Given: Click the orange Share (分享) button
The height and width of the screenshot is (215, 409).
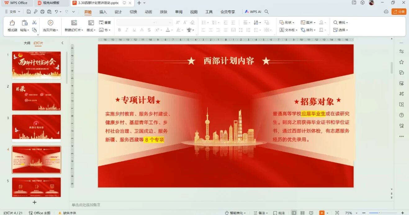Looking at the screenshot, I should (399, 12).
